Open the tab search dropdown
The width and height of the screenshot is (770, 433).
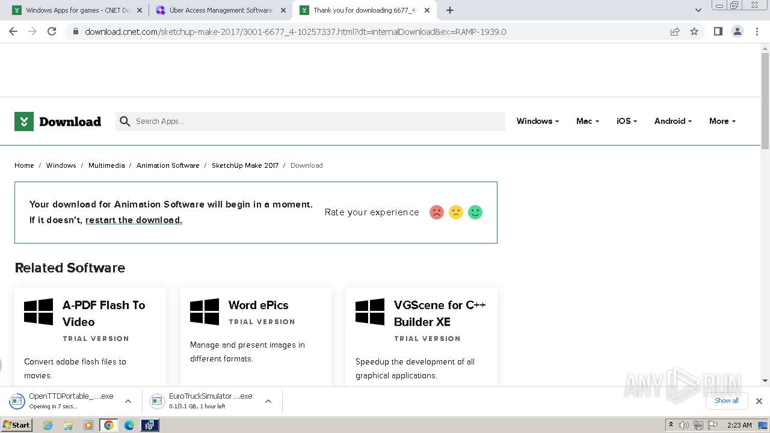(x=698, y=10)
